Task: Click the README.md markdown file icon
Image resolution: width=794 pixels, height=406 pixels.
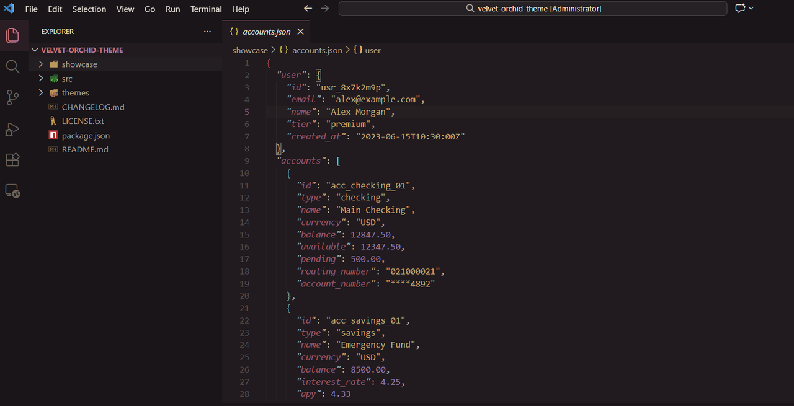Action: (53, 150)
